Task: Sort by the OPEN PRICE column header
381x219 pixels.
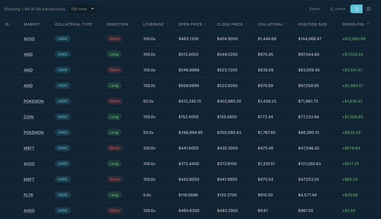Action: click(192, 24)
